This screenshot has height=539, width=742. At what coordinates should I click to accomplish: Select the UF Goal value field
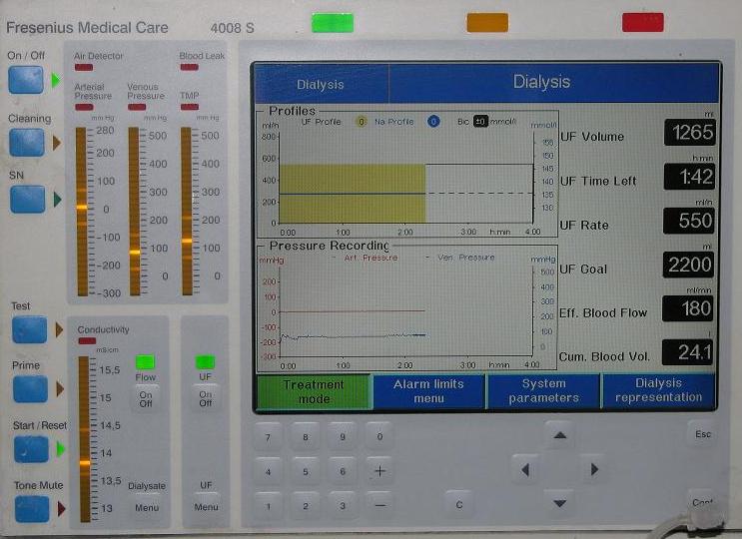point(689,266)
